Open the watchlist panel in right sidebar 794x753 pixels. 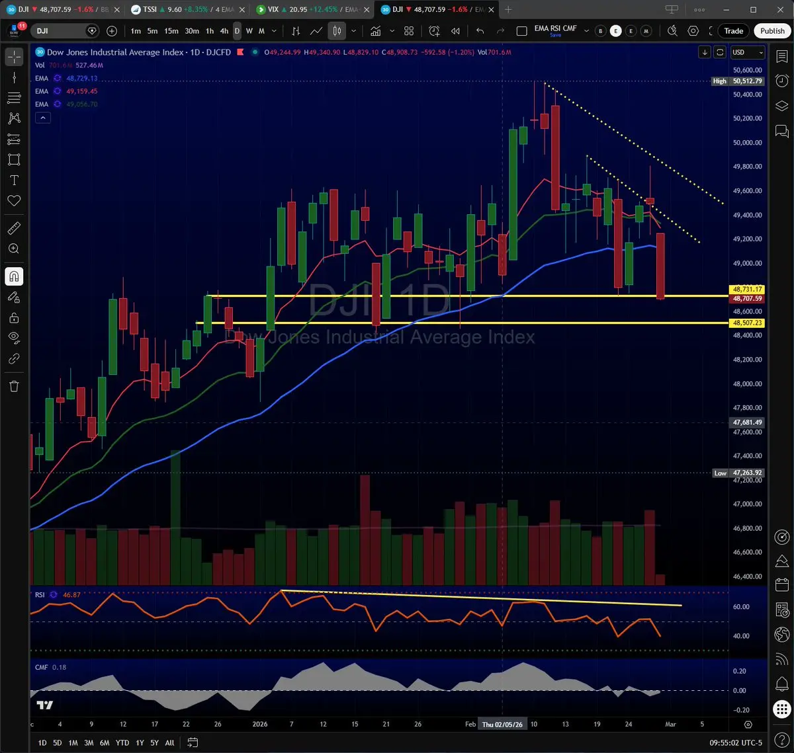point(781,57)
